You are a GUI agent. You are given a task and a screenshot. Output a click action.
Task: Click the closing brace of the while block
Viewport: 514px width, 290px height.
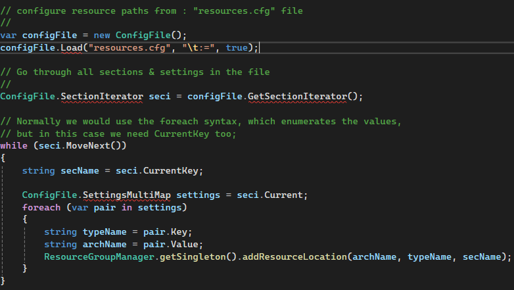[x=3, y=281]
